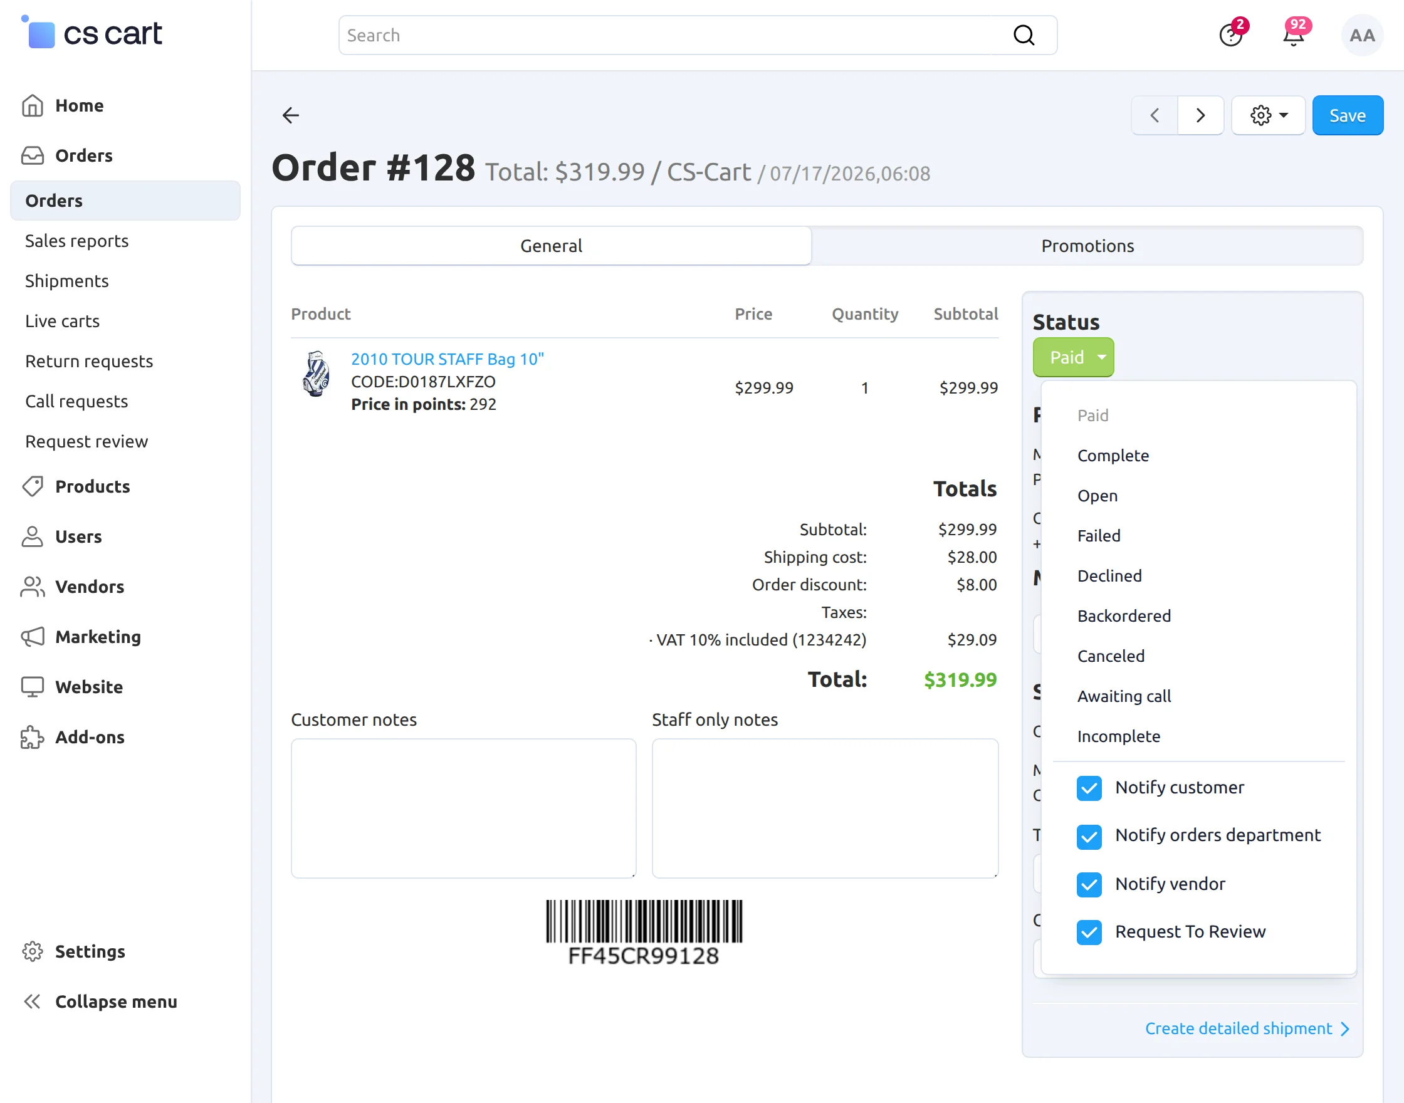This screenshot has height=1103, width=1404.
Task: Select the Canceled status option
Action: pos(1111,656)
